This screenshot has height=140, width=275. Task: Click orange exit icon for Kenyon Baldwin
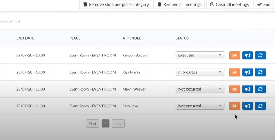pyautogui.click(x=234, y=55)
